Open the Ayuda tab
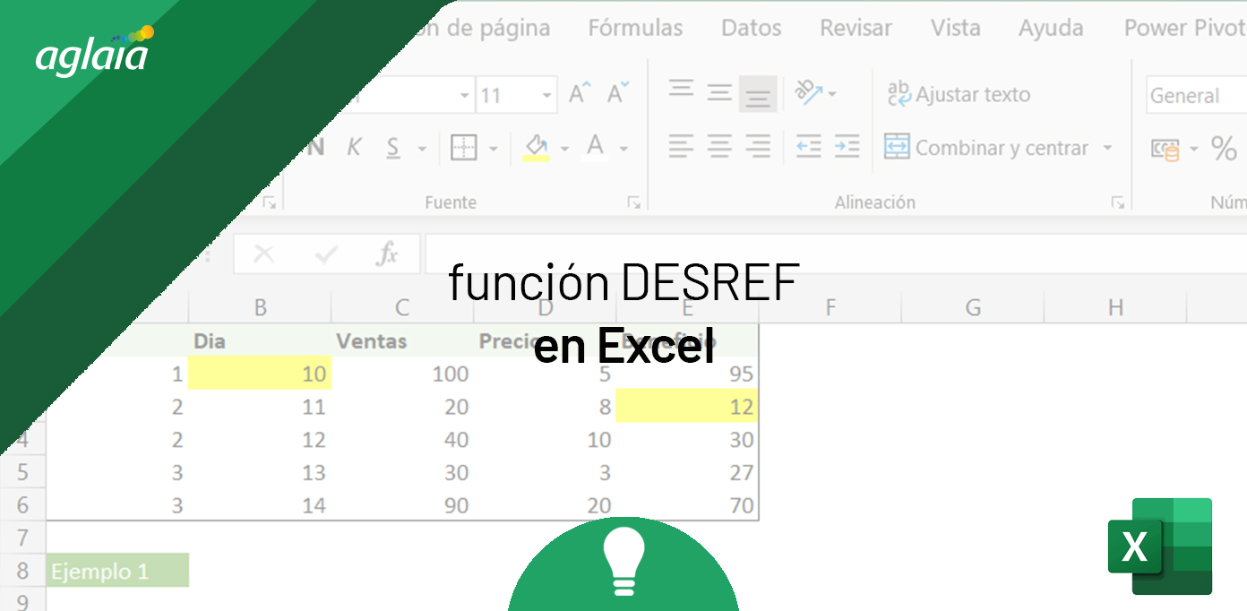The image size is (1247, 611). [1051, 28]
